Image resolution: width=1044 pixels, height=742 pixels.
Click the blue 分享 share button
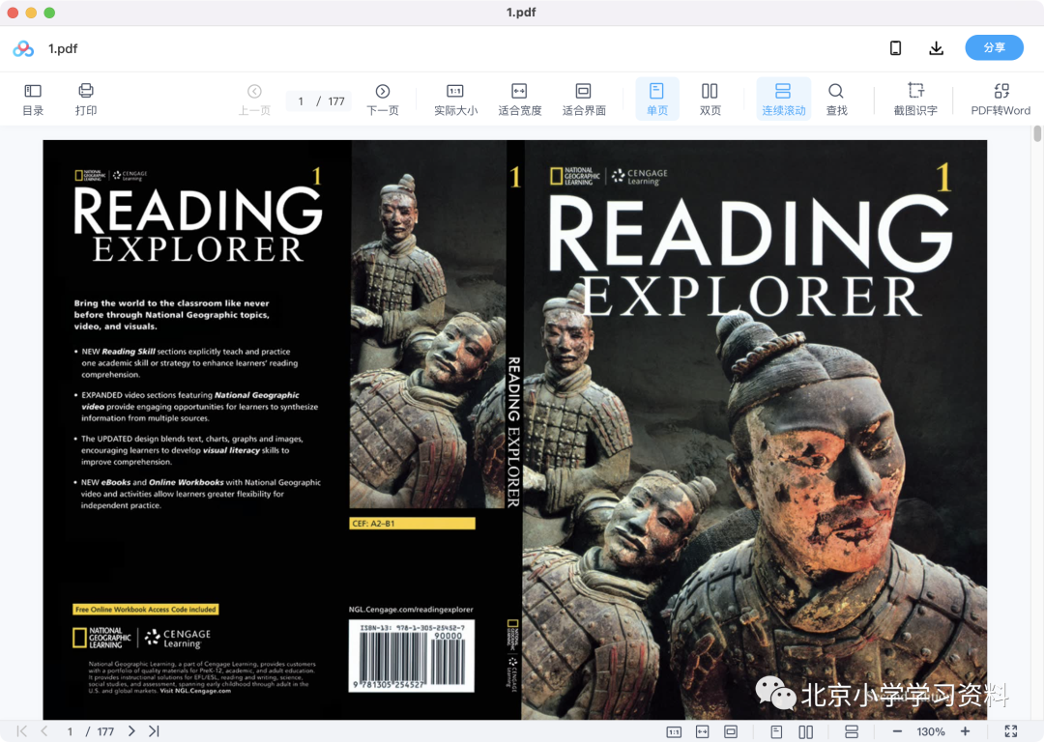[994, 48]
